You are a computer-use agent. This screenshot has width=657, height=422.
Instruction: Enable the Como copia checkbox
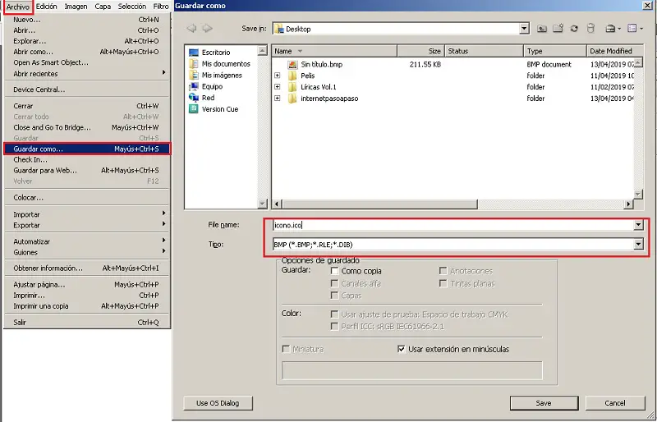coord(334,271)
